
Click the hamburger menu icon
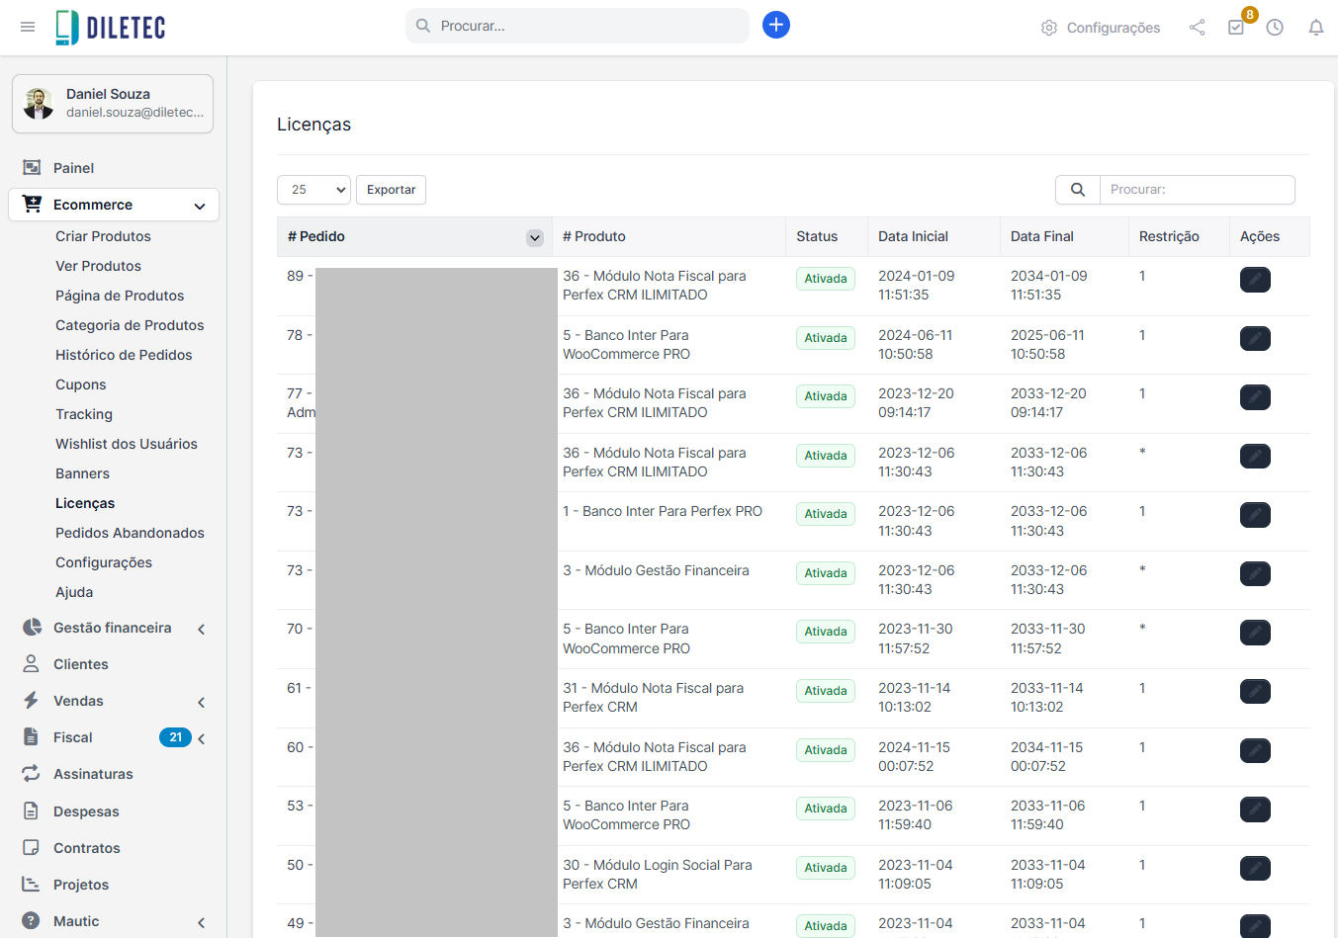click(28, 27)
